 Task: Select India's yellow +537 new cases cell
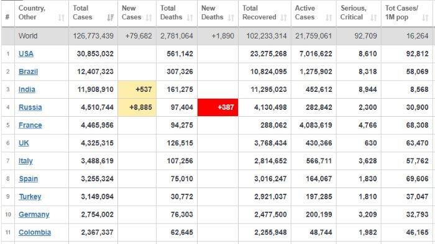pos(137,89)
